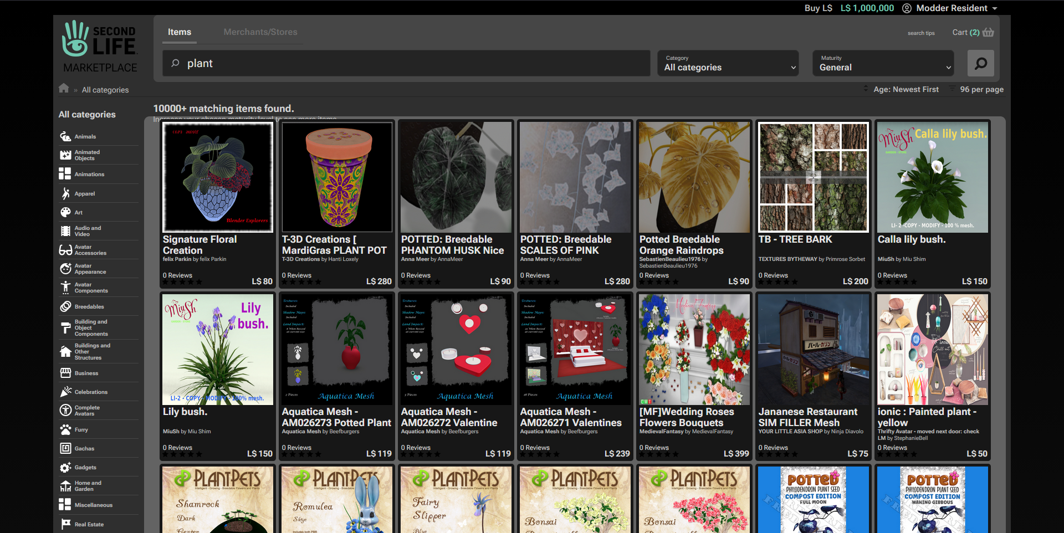Click the Second Life Marketplace logo
1064x533 pixels.
coord(100,47)
